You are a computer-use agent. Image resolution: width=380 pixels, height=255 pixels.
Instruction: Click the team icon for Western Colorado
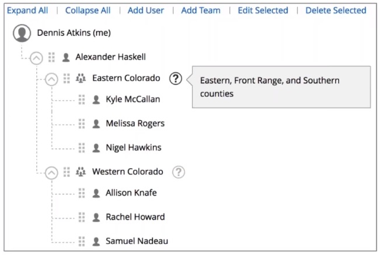click(81, 172)
